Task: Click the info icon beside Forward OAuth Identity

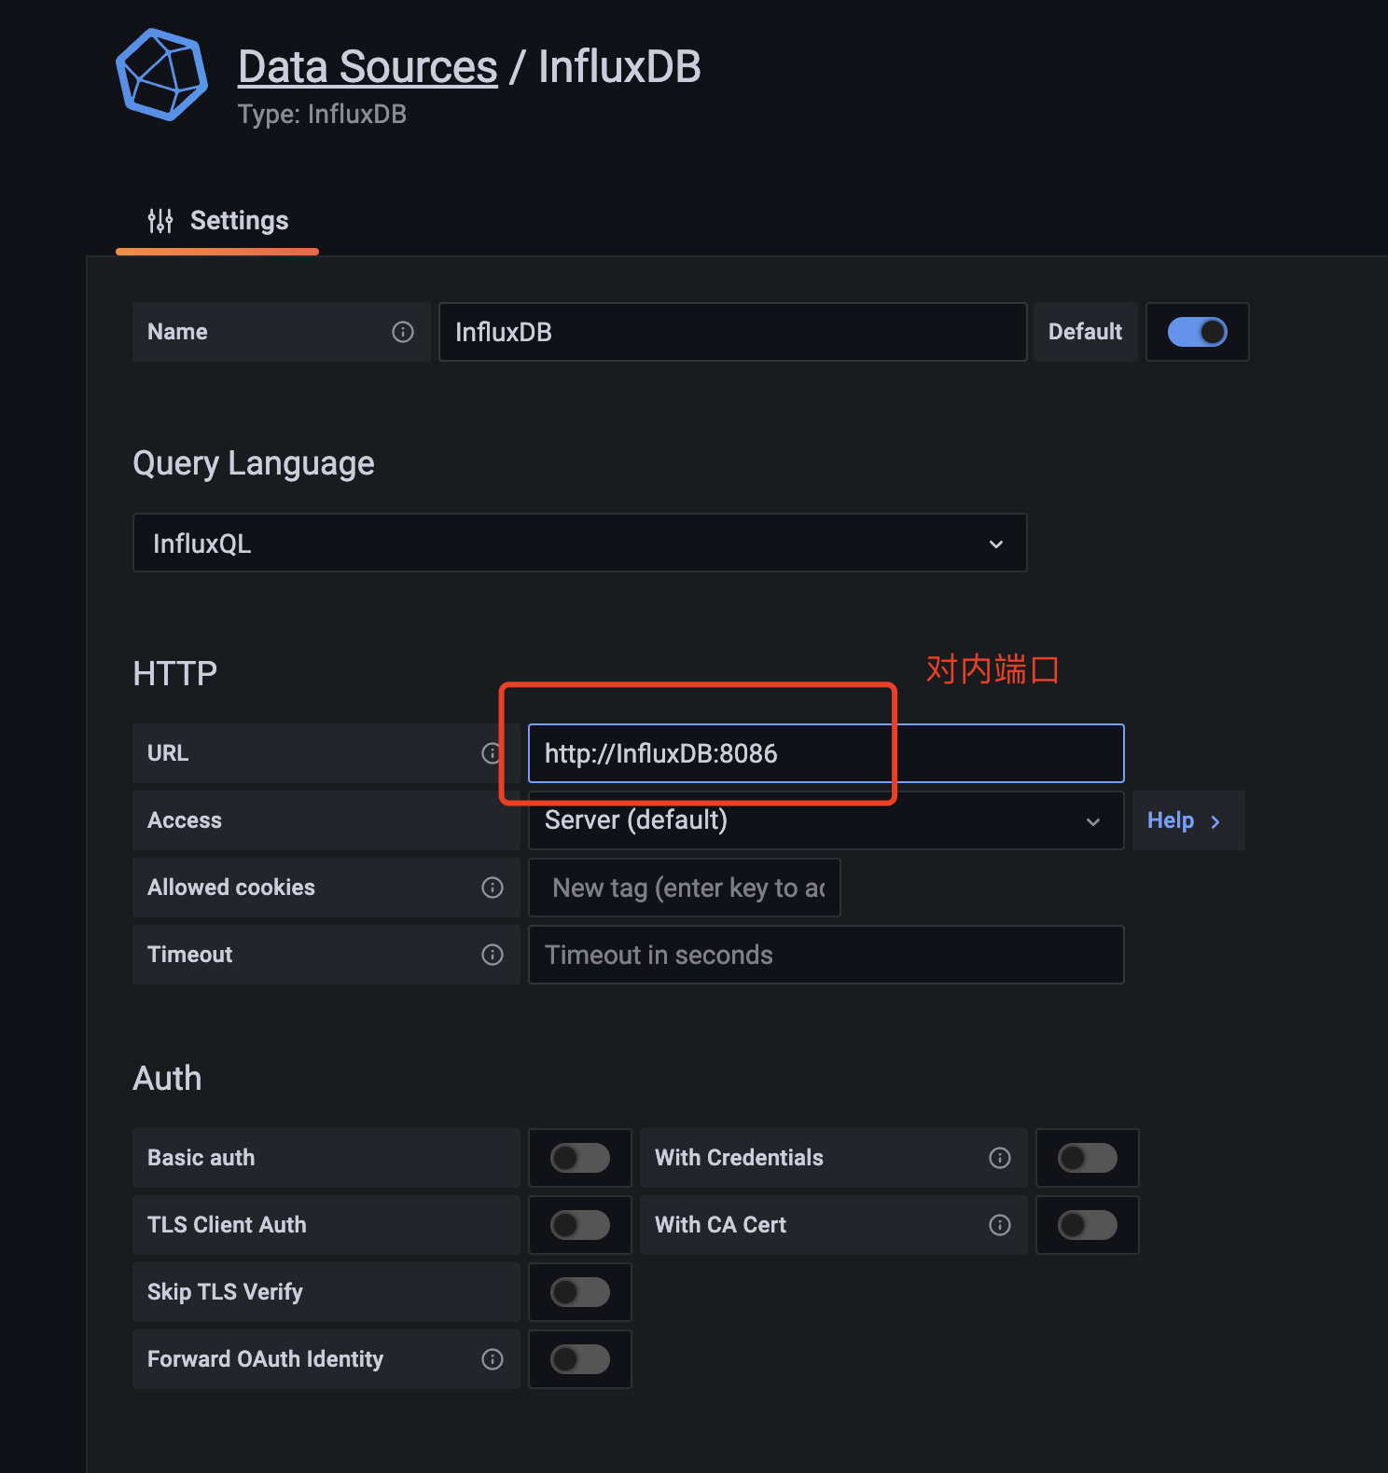Action: point(493,1359)
